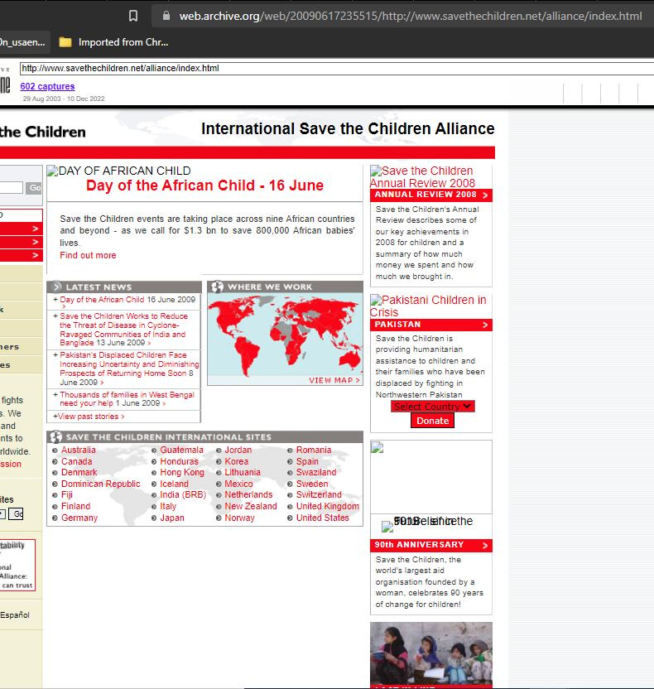Open the Mexico site link
Image resolution: width=654 pixels, height=689 pixels.
point(238,484)
